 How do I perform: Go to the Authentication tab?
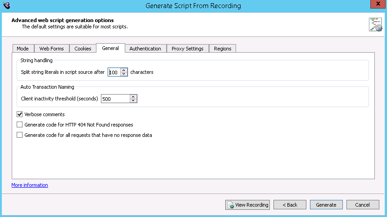(145, 49)
